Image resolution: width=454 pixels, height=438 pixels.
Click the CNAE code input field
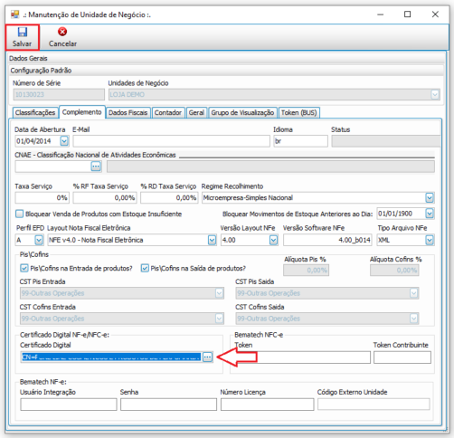coord(53,167)
